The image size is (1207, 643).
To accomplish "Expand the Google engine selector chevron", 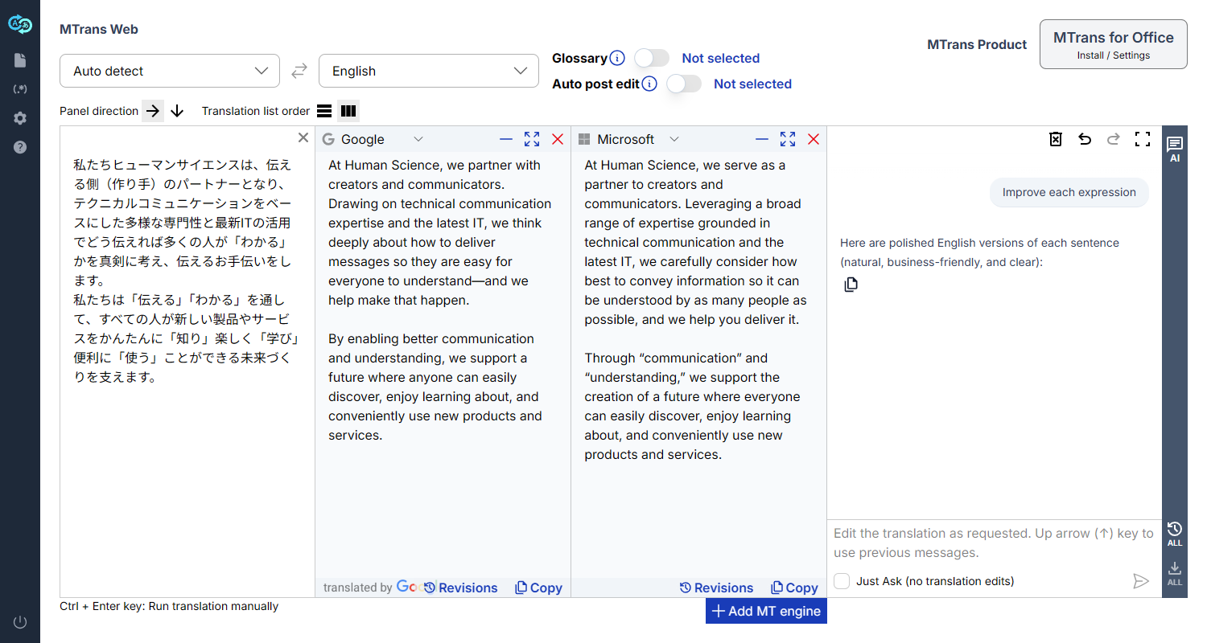I will point(418,138).
